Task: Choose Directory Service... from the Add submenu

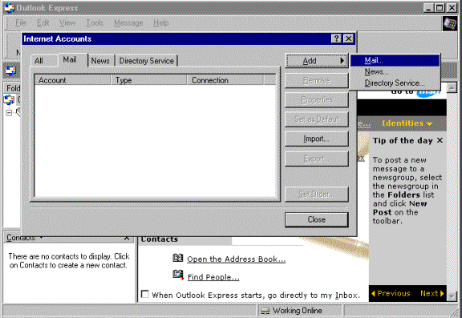Action: click(395, 83)
